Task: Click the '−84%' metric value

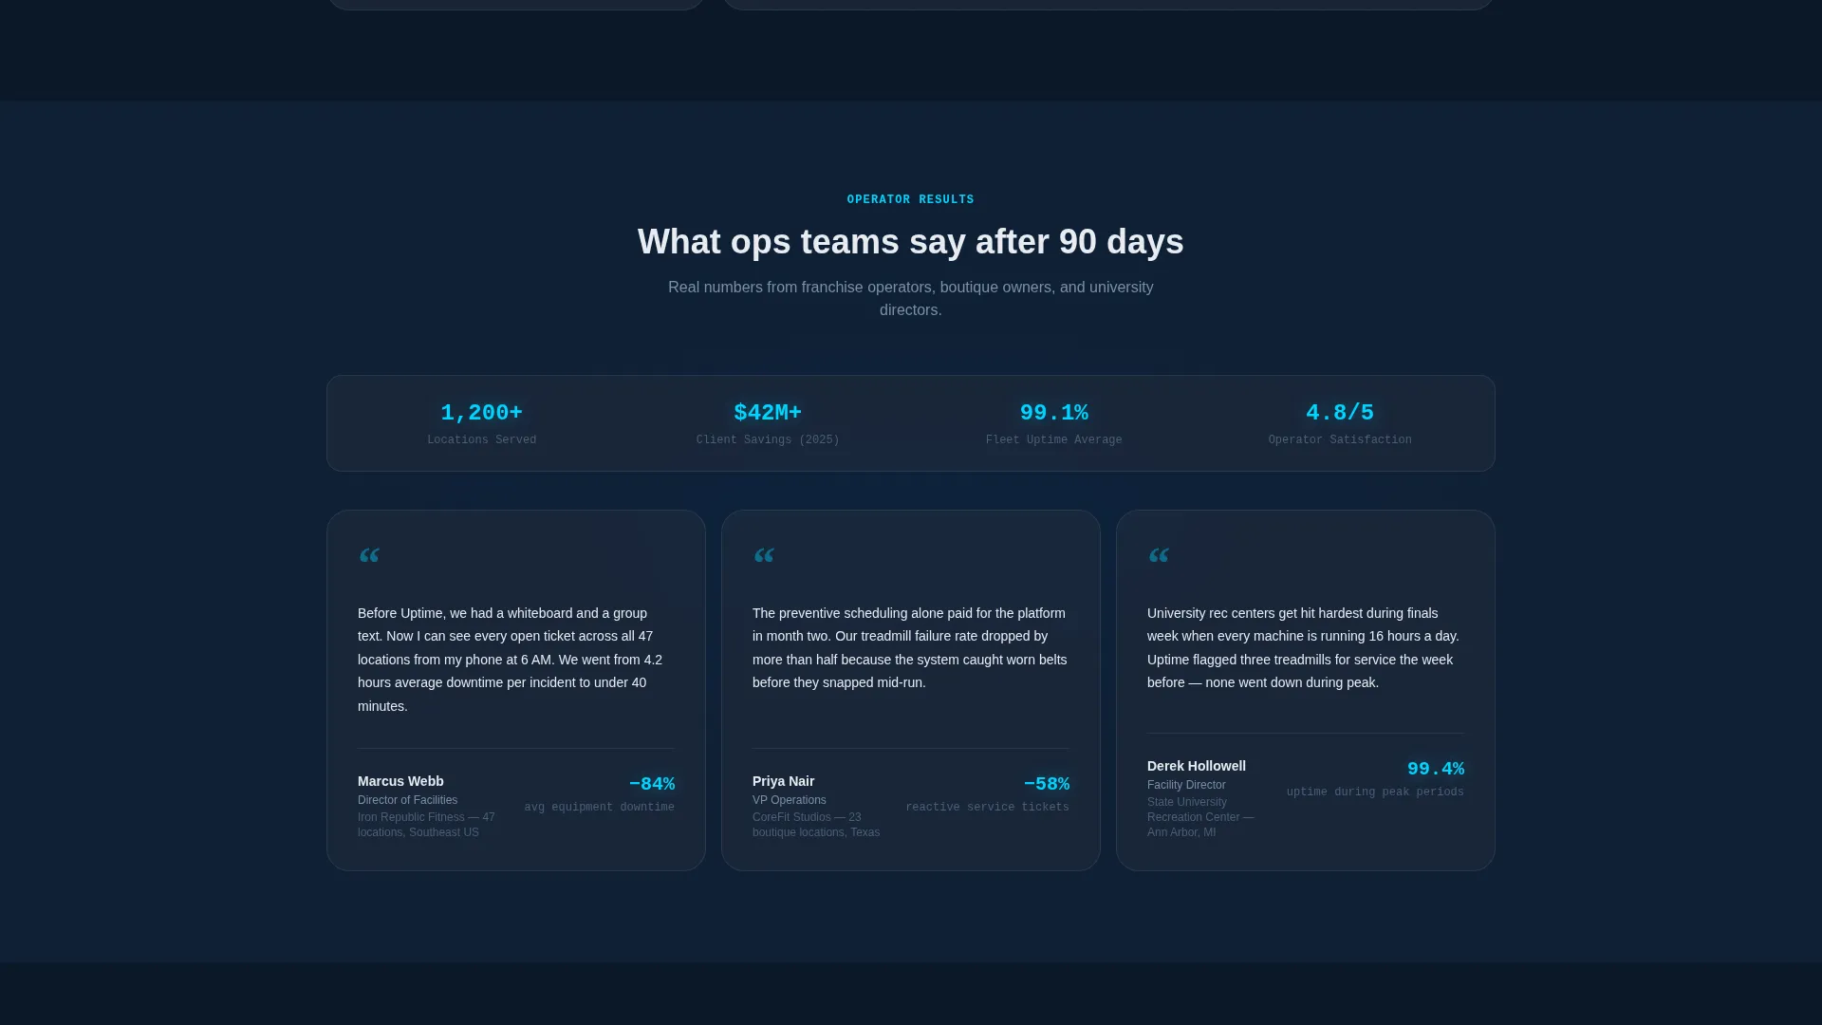Action: click(x=652, y=784)
